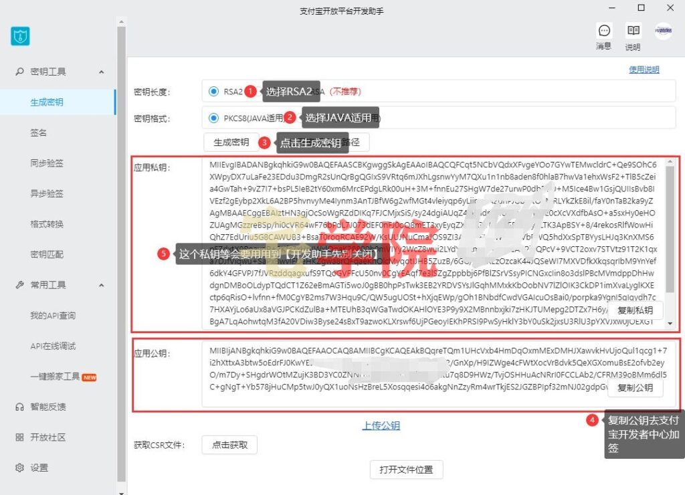Click the 生成密钥 button
685x495 pixels.
tap(231, 142)
